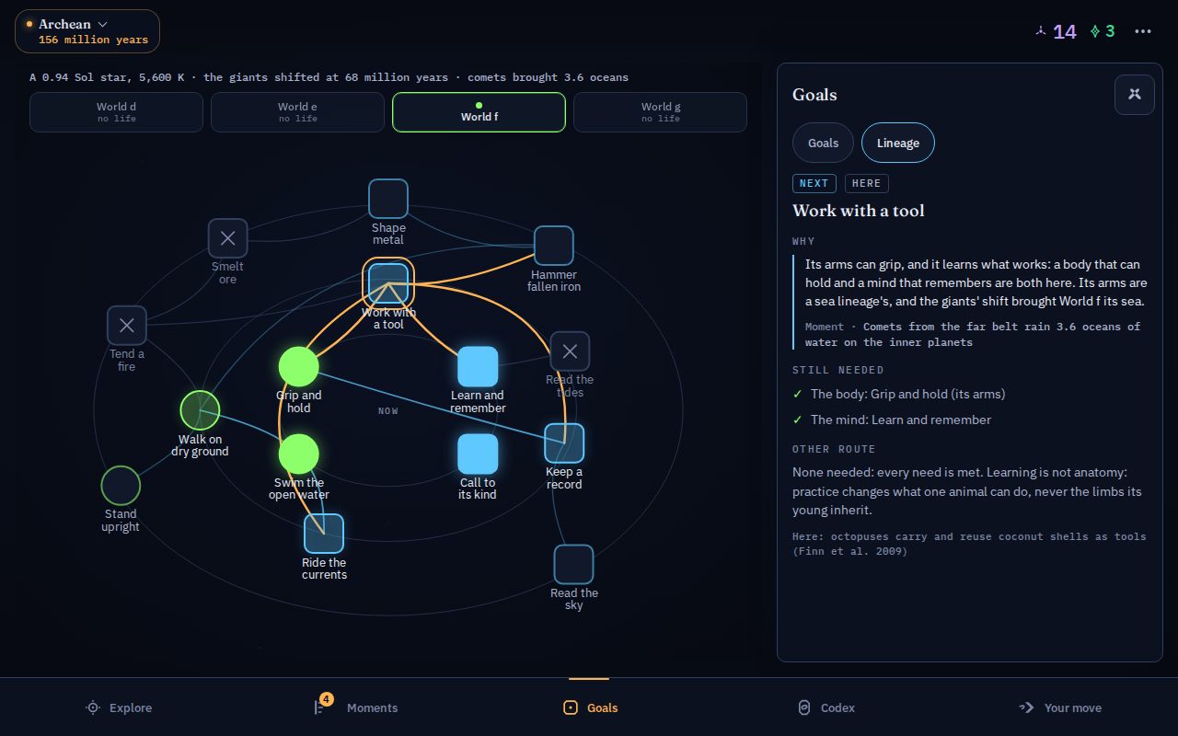The height and width of the screenshot is (736, 1178).
Task: Select the World d tab
Action: tap(116, 112)
